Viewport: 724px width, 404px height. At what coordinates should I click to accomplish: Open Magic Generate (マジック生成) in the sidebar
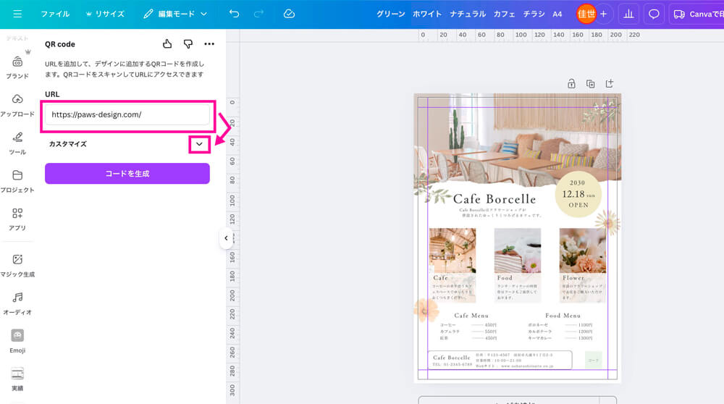(17, 264)
